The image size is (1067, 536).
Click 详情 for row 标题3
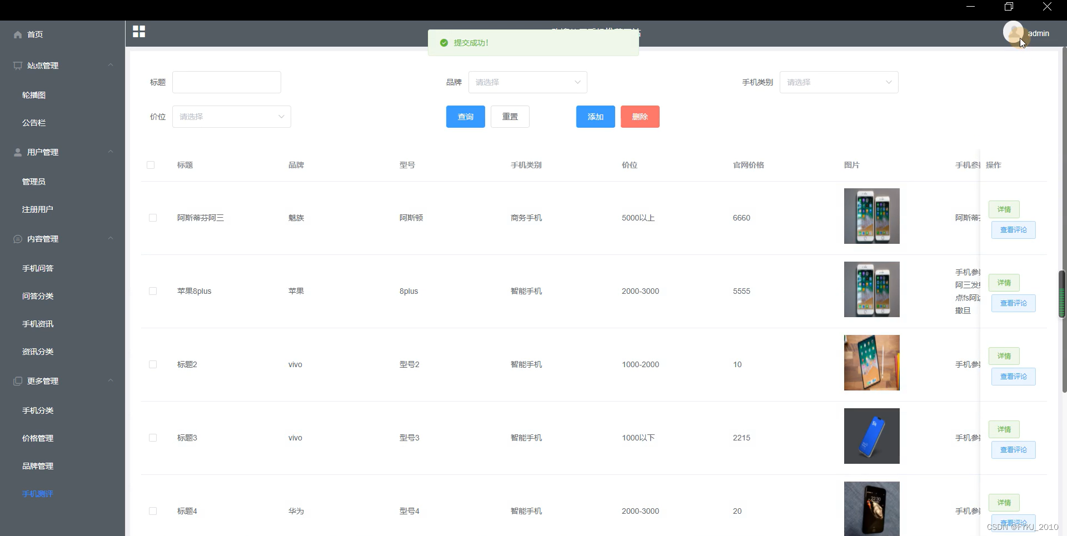coord(1004,429)
